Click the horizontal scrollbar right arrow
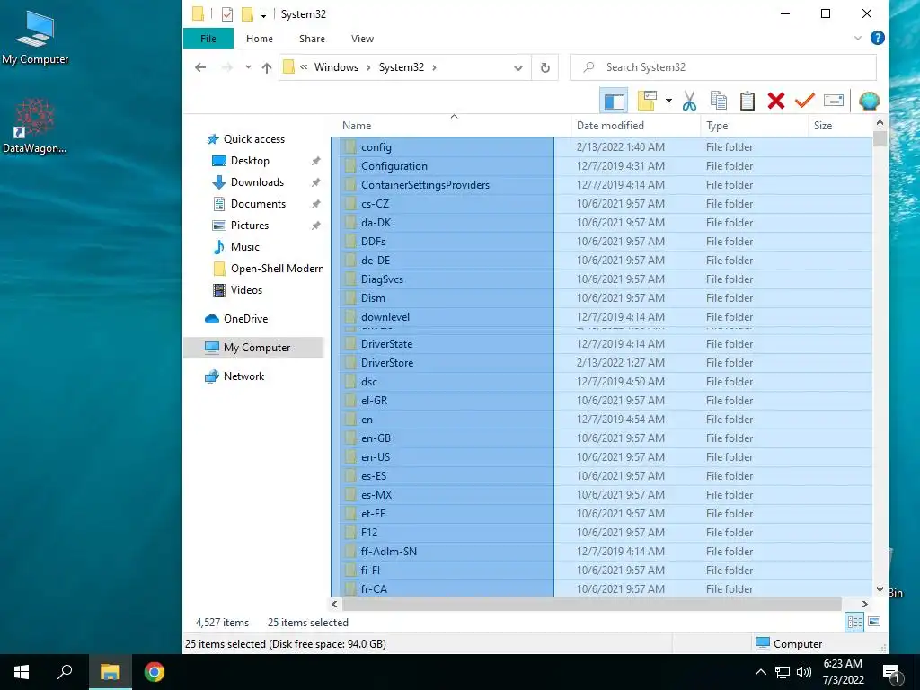 [x=864, y=604]
